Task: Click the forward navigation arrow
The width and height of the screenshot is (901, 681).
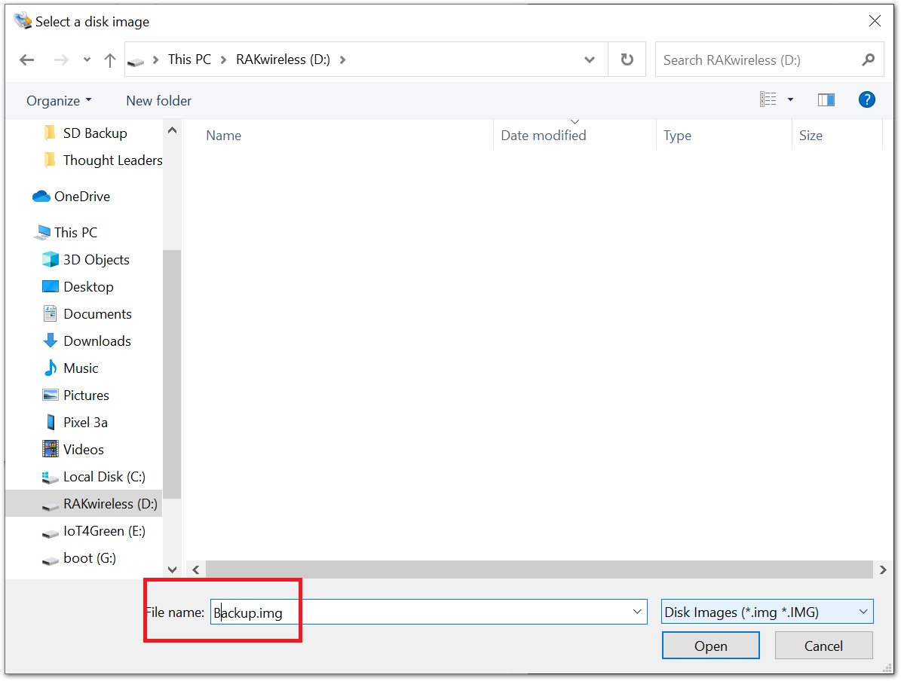Action: point(61,60)
